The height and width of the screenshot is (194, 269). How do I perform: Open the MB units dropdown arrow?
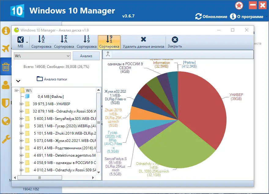point(27,42)
